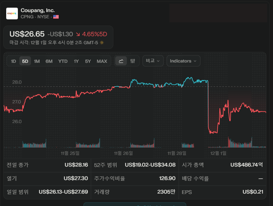Select the 5Y range tab
Image resolution: width=273 pixels, height=206 pixels.
(88, 61)
